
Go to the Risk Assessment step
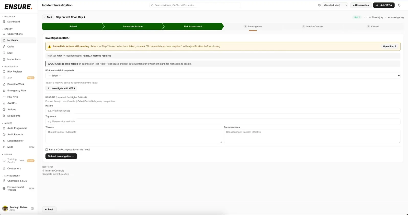pos(193,26)
